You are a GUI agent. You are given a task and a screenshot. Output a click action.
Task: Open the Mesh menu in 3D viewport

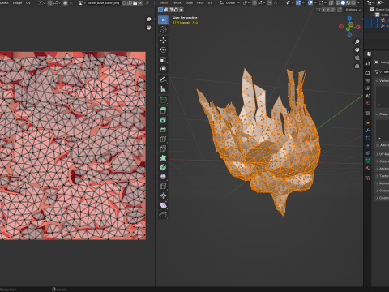164,2
